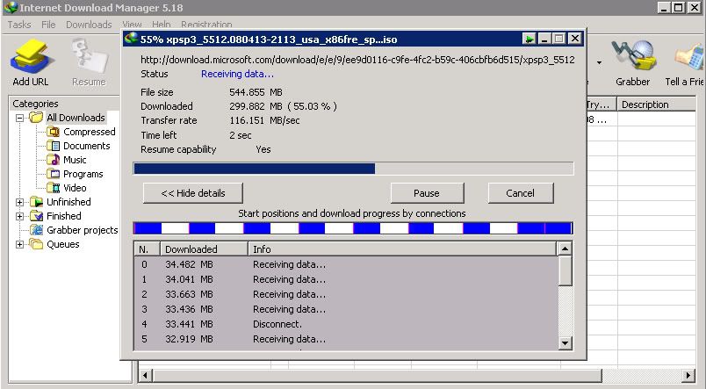This screenshot has width=706, height=389.
Task: Select the Grabber projects label
Action: coord(82,230)
